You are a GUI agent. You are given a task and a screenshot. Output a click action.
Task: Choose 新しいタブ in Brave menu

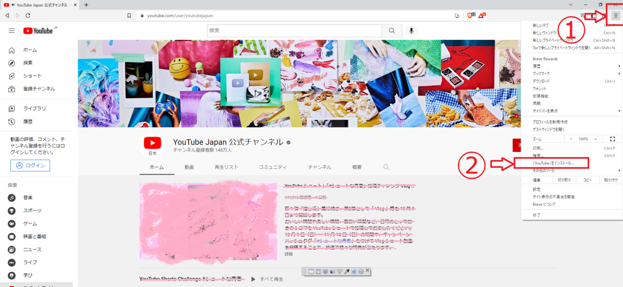[572, 25]
